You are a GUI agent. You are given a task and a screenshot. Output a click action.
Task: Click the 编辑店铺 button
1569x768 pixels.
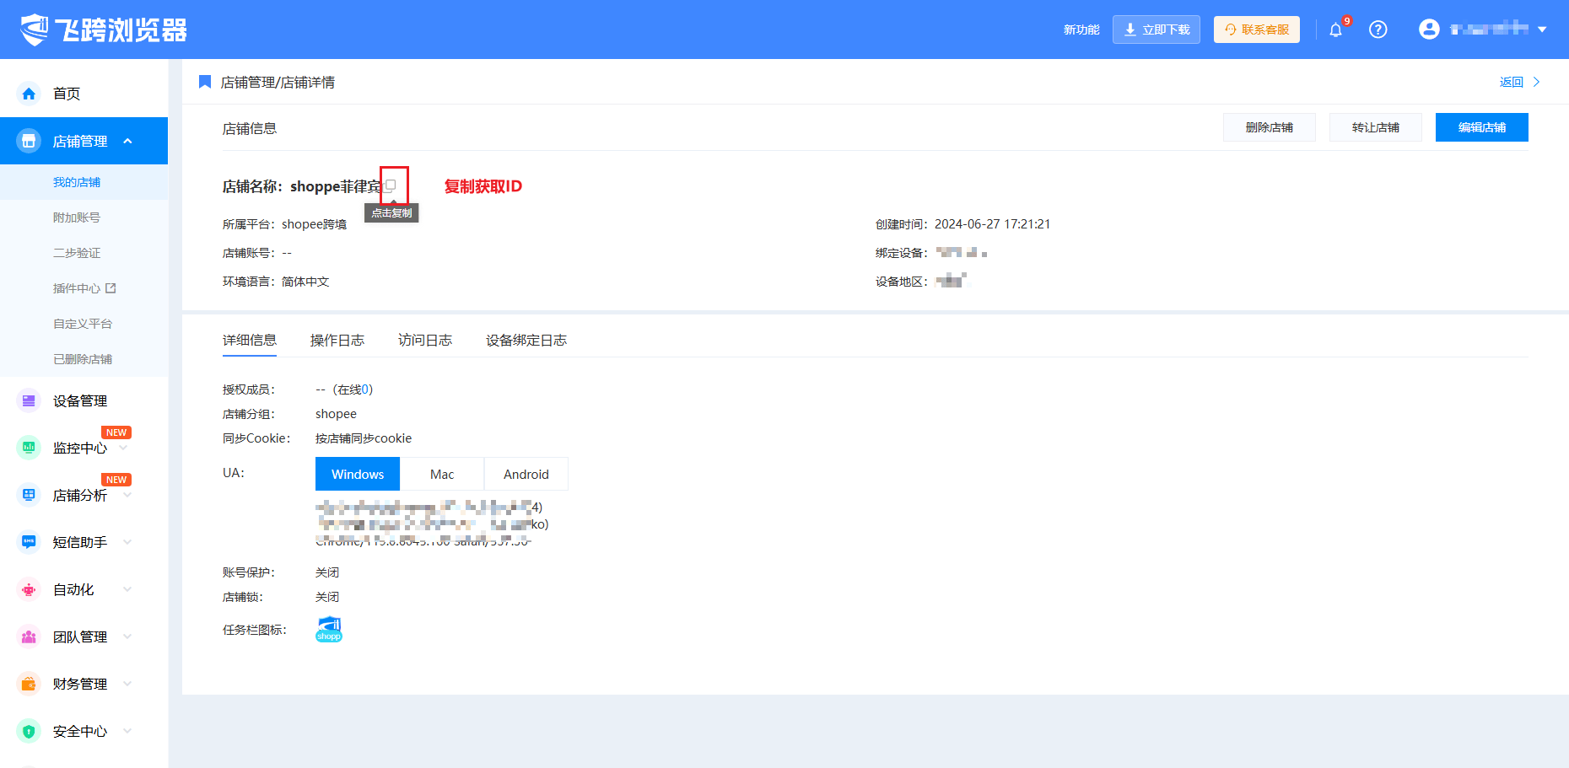1481,127
